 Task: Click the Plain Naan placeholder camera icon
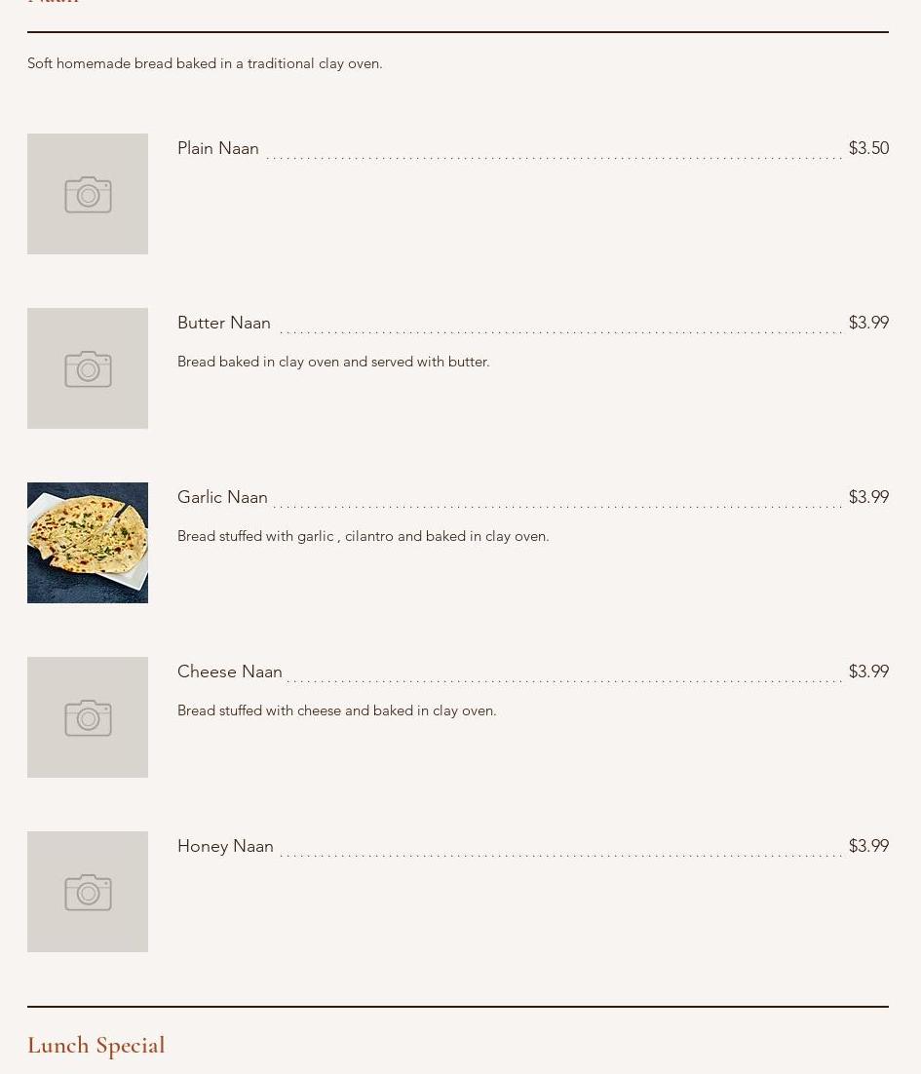pos(88,194)
